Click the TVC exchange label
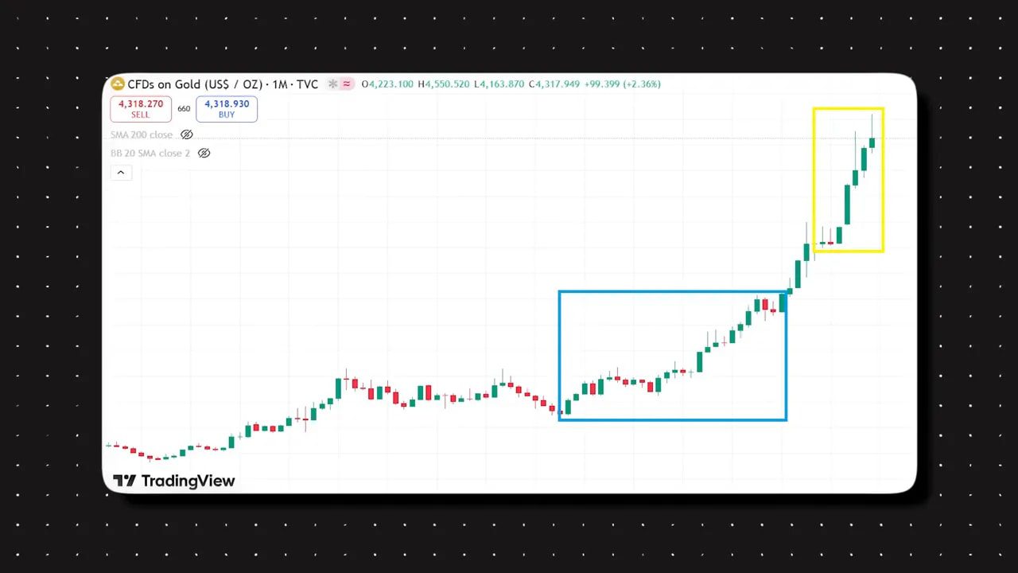 click(x=308, y=84)
